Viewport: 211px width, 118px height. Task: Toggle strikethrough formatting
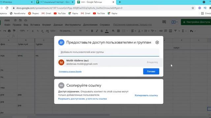click(x=102, y=31)
